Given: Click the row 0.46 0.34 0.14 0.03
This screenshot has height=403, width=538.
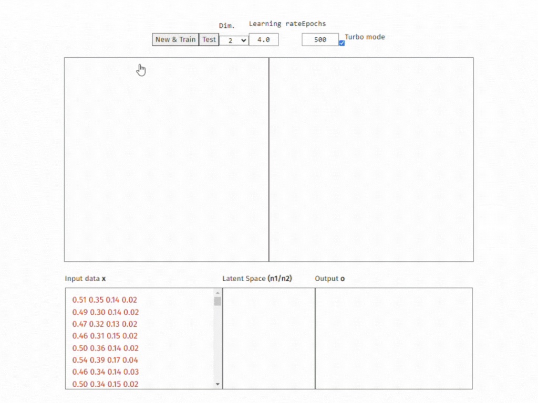Looking at the screenshot, I should pyautogui.click(x=105, y=372).
